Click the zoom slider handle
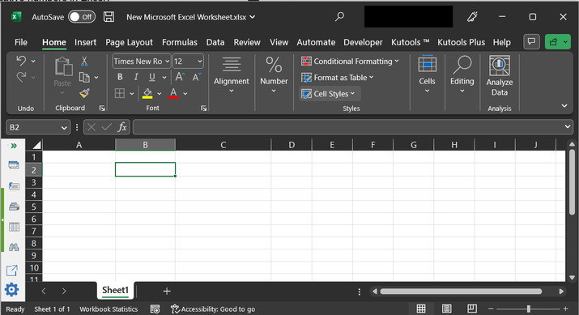This screenshot has height=315, width=579. 529,309
